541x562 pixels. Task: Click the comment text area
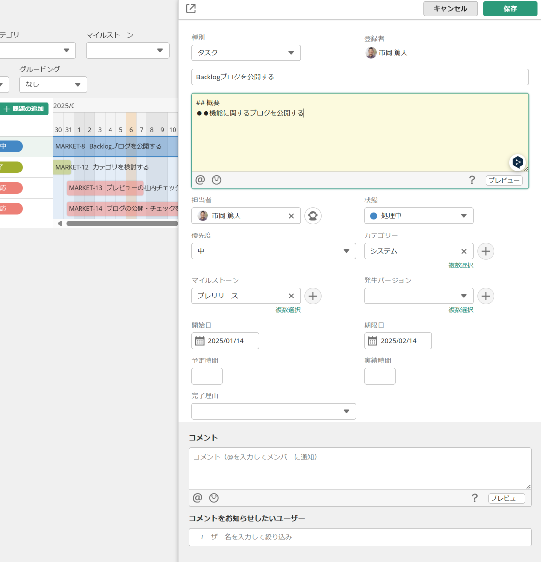[x=360, y=468]
